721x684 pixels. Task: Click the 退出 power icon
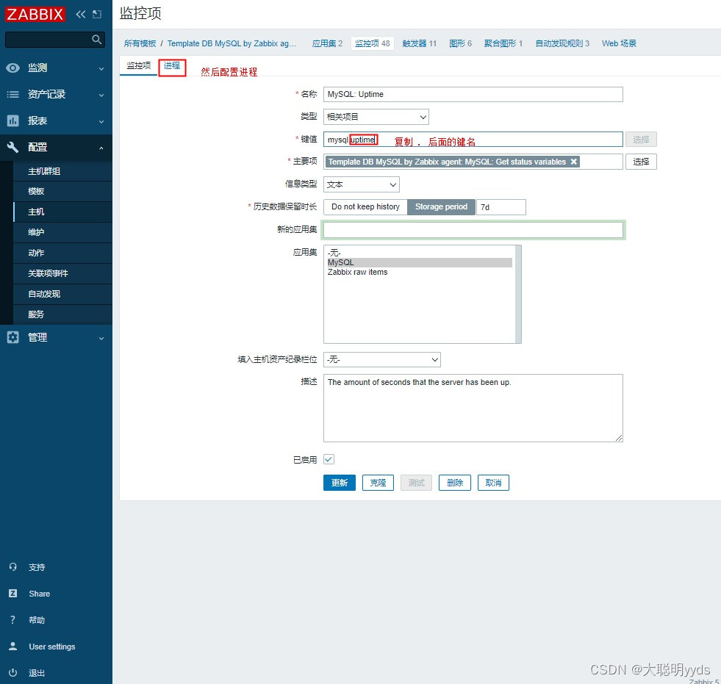click(x=13, y=672)
